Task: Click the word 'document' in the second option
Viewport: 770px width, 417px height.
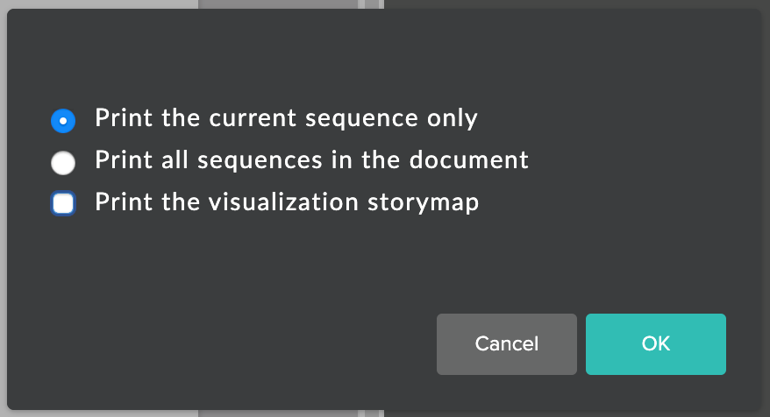Action: pyautogui.click(x=469, y=160)
